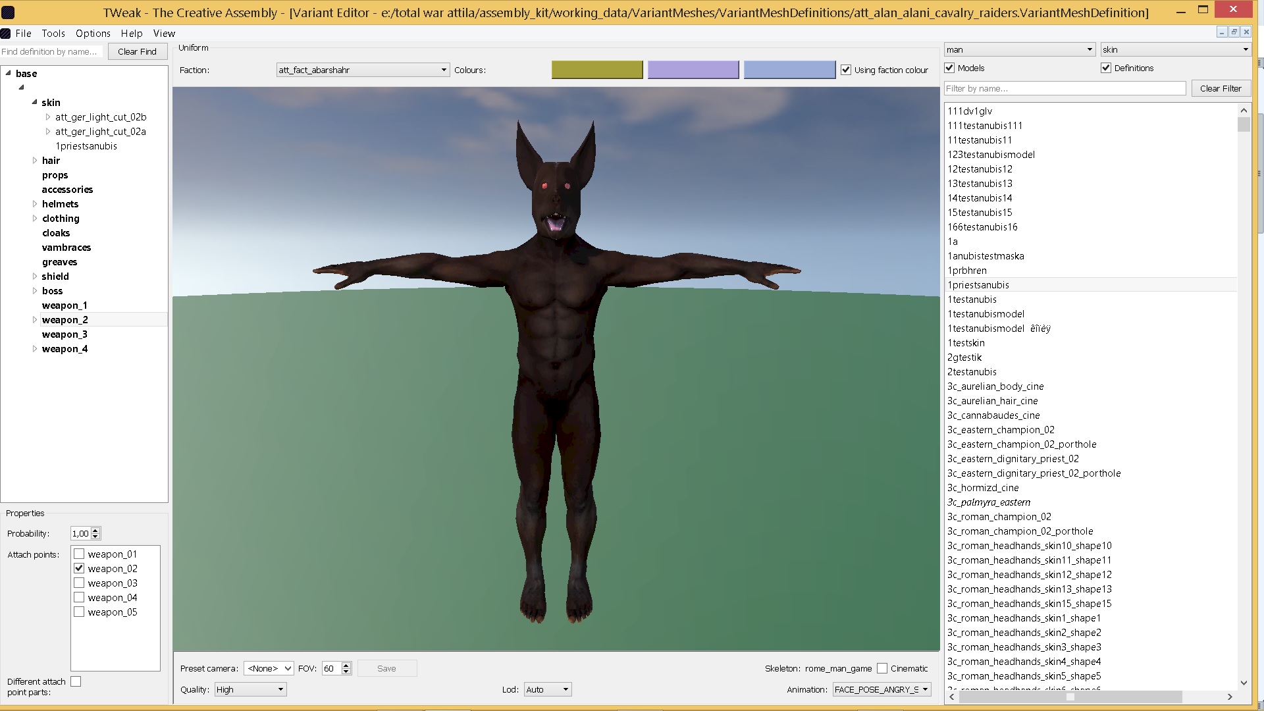Collapse the base tree node
Viewport: 1264px width, 711px height.
point(8,73)
